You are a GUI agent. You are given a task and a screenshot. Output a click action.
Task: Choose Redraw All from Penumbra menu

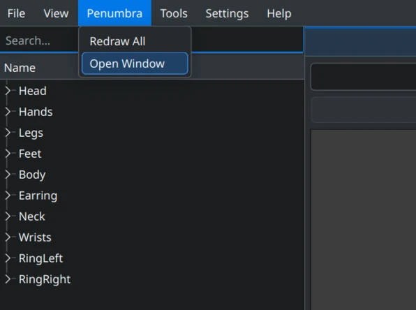135,41
